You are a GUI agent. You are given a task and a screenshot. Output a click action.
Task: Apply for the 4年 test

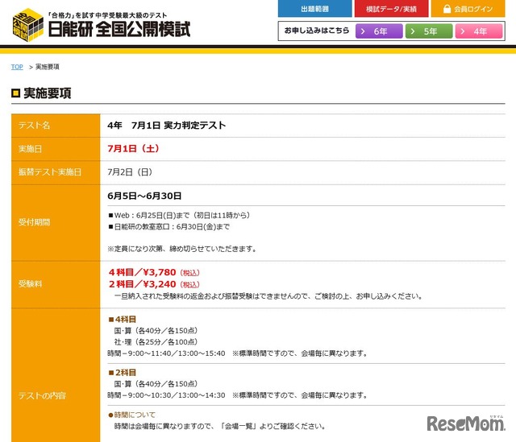479,31
